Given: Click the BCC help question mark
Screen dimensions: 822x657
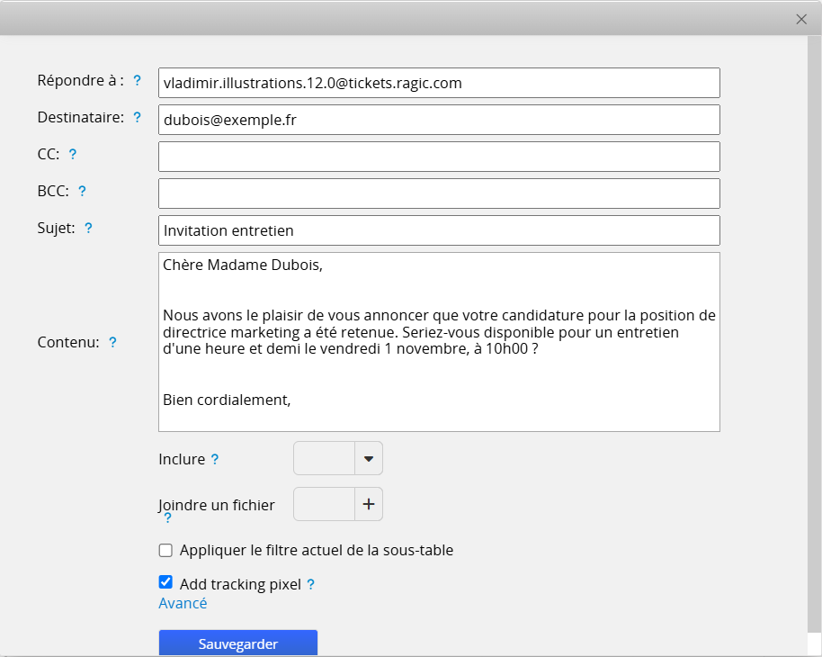Looking at the screenshot, I should tap(82, 192).
